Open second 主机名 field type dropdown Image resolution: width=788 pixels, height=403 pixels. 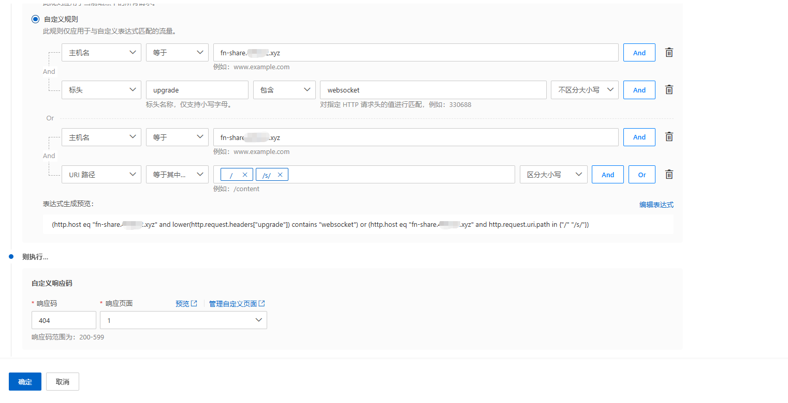[101, 137]
